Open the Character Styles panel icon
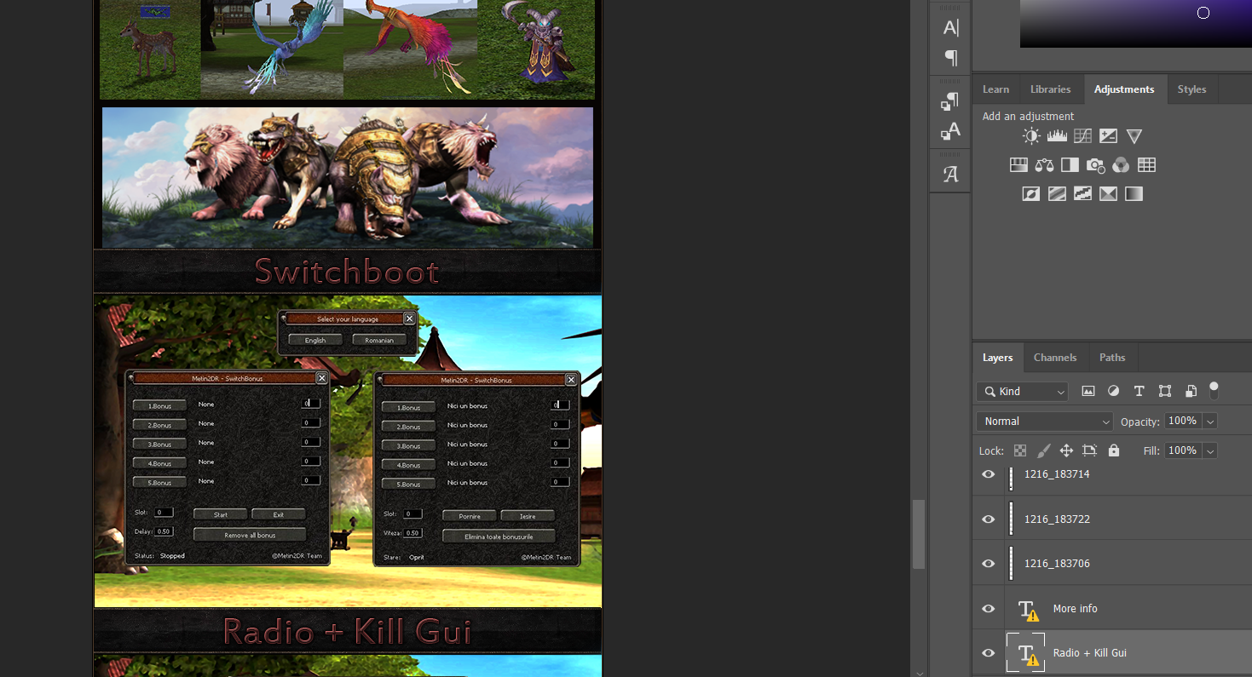 click(950, 130)
